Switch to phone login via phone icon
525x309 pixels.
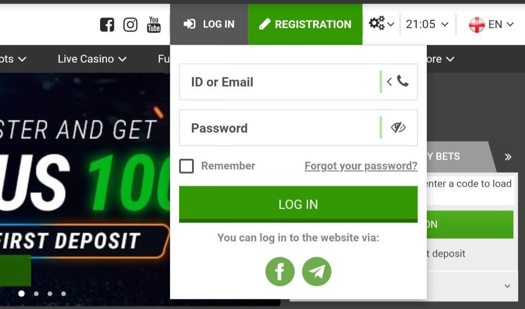click(x=402, y=81)
